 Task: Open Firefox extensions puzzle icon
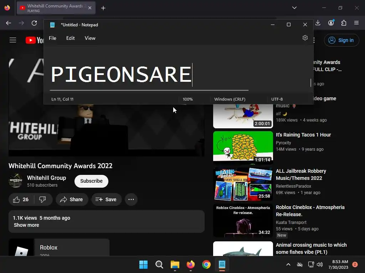344,23
